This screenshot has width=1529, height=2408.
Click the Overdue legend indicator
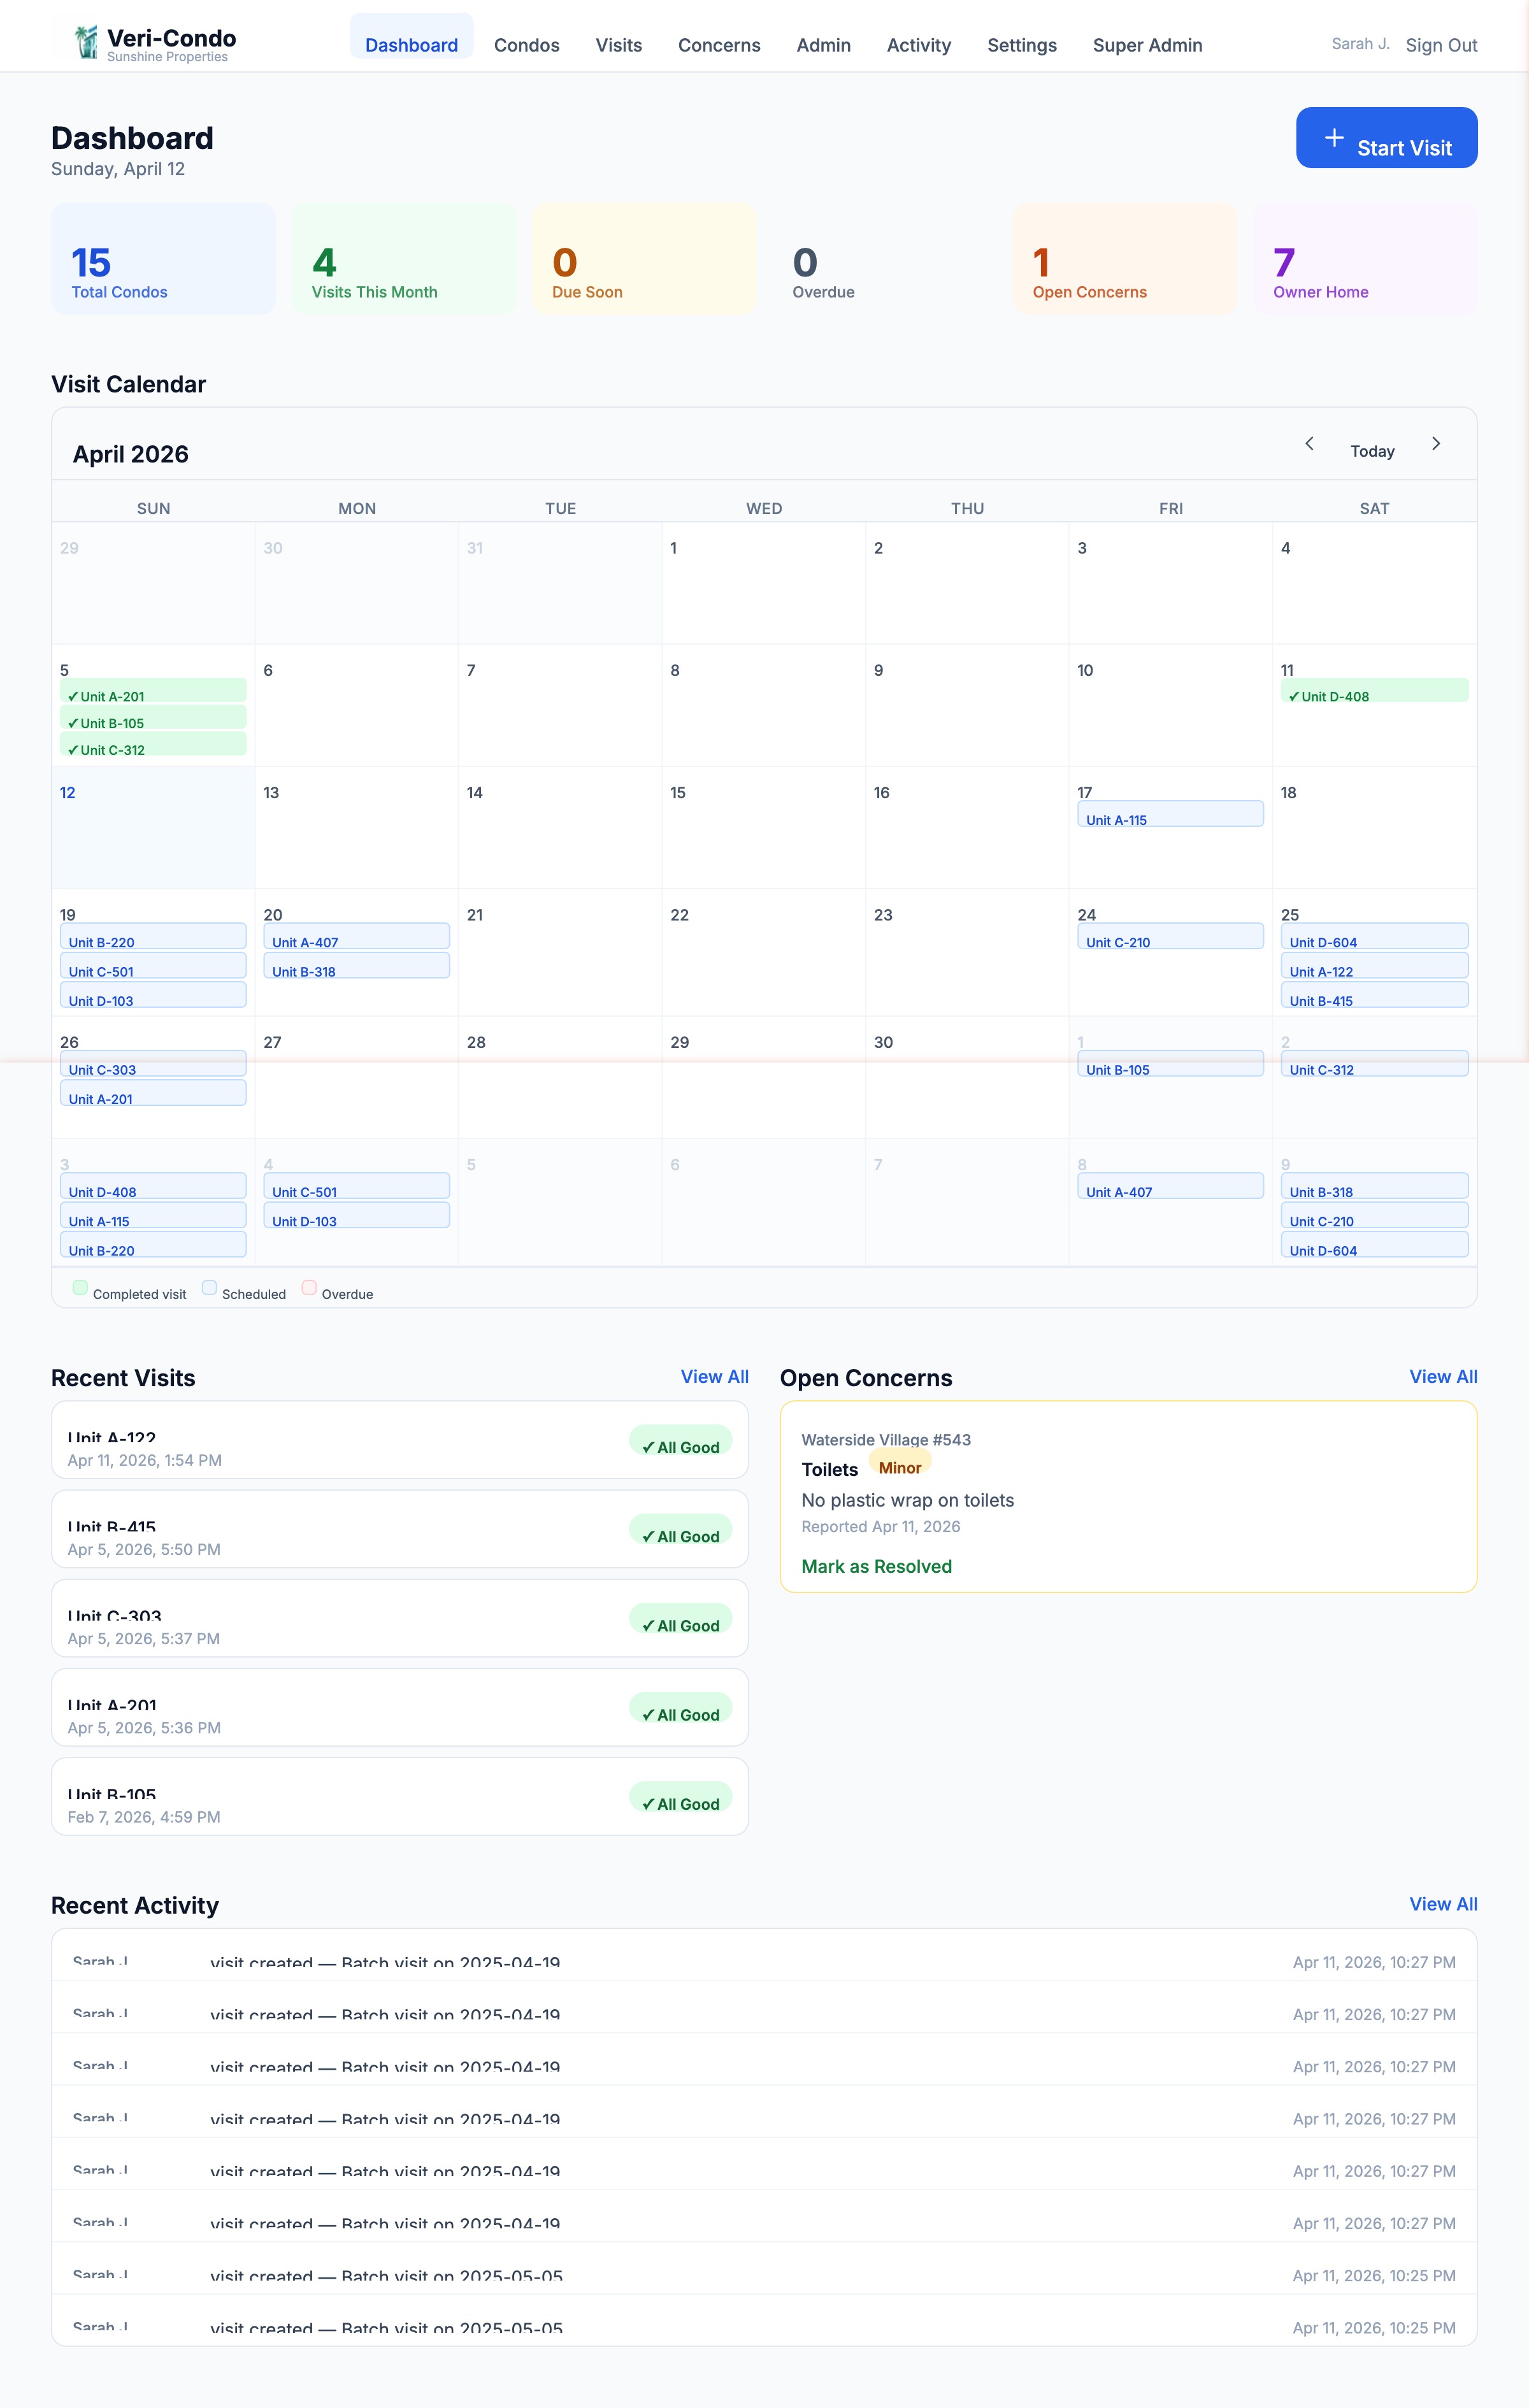click(x=309, y=1287)
